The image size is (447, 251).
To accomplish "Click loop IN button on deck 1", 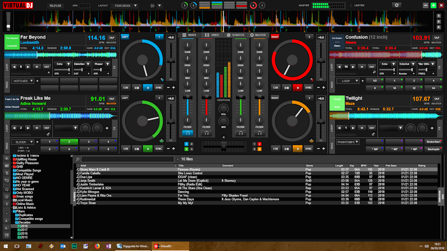I will point(37,67).
